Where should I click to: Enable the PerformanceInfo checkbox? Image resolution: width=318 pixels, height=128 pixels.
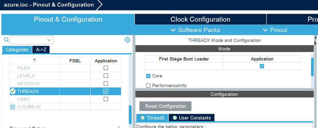tap(148, 85)
